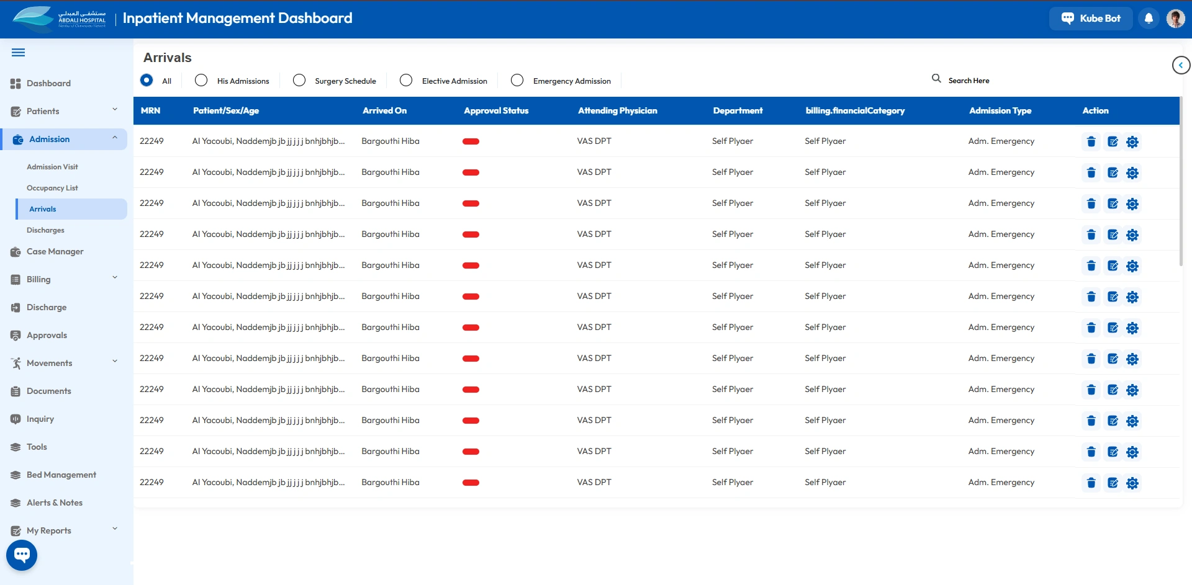
Task: Open Occupancy List submenu item
Action: click(x=52, y=188)
